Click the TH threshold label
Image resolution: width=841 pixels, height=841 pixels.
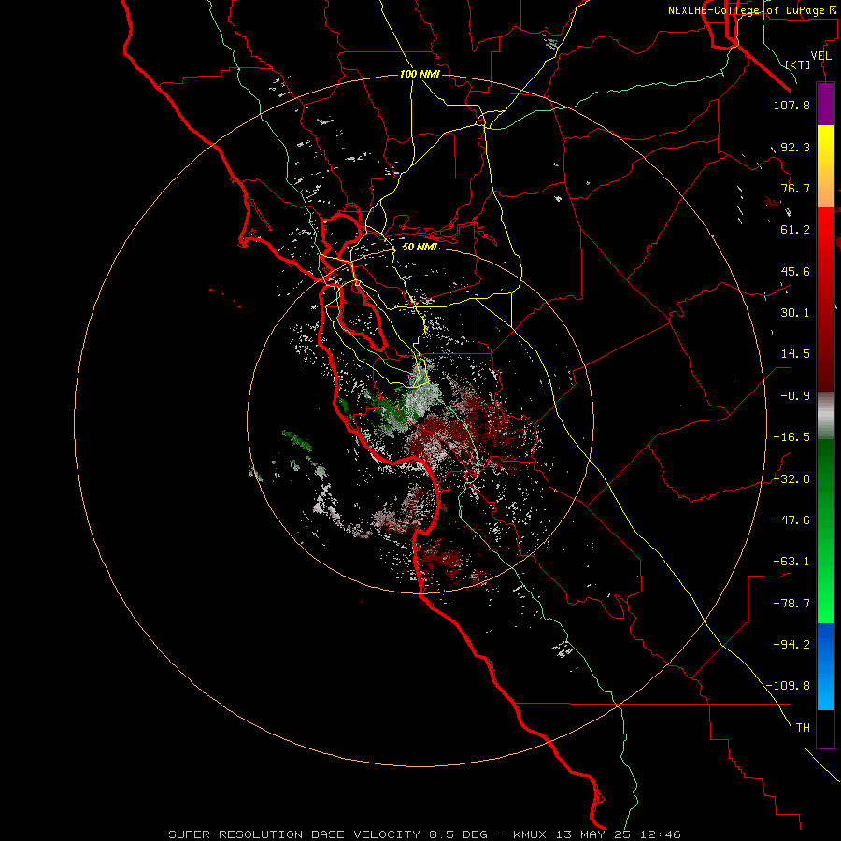pos(803,727)
